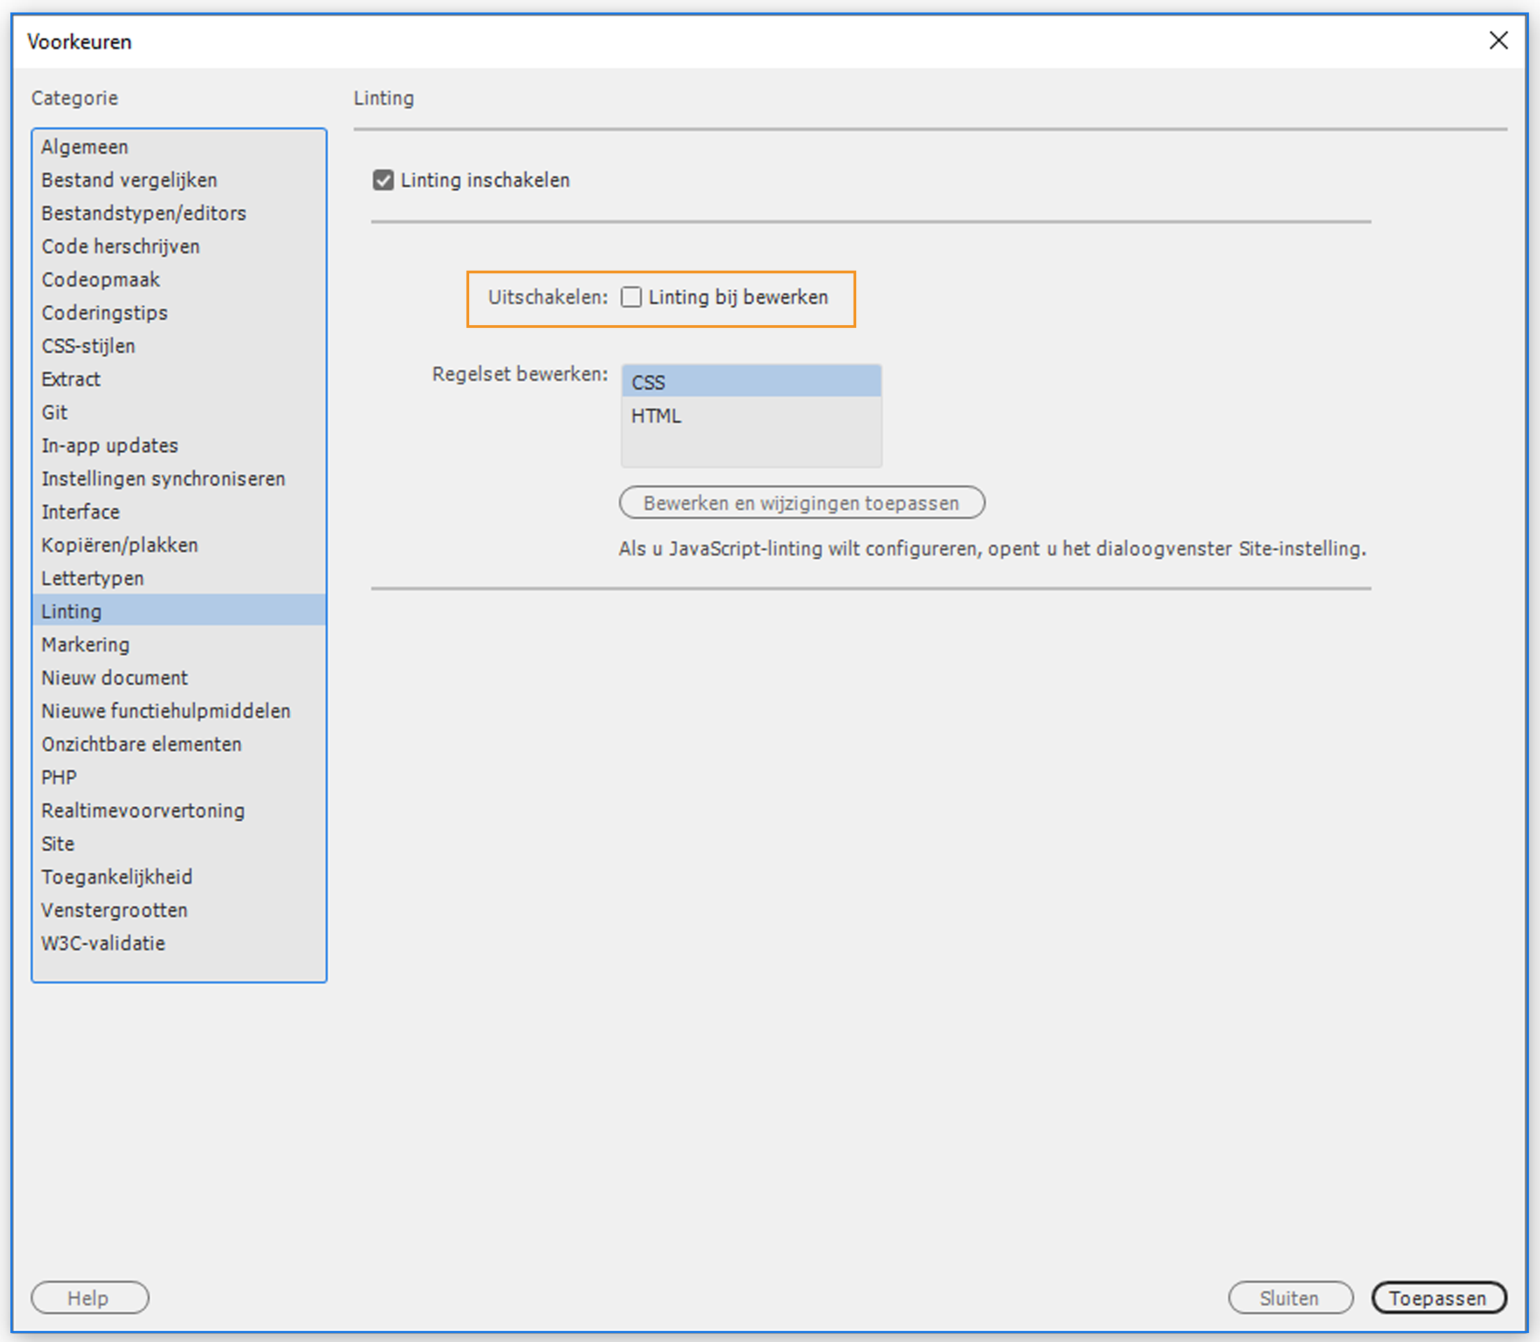
Task: Select the Toegankelijkheid category
Action: point(117,877)
